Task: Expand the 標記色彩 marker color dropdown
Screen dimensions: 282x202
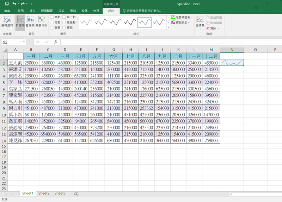Action: [183, 22]
